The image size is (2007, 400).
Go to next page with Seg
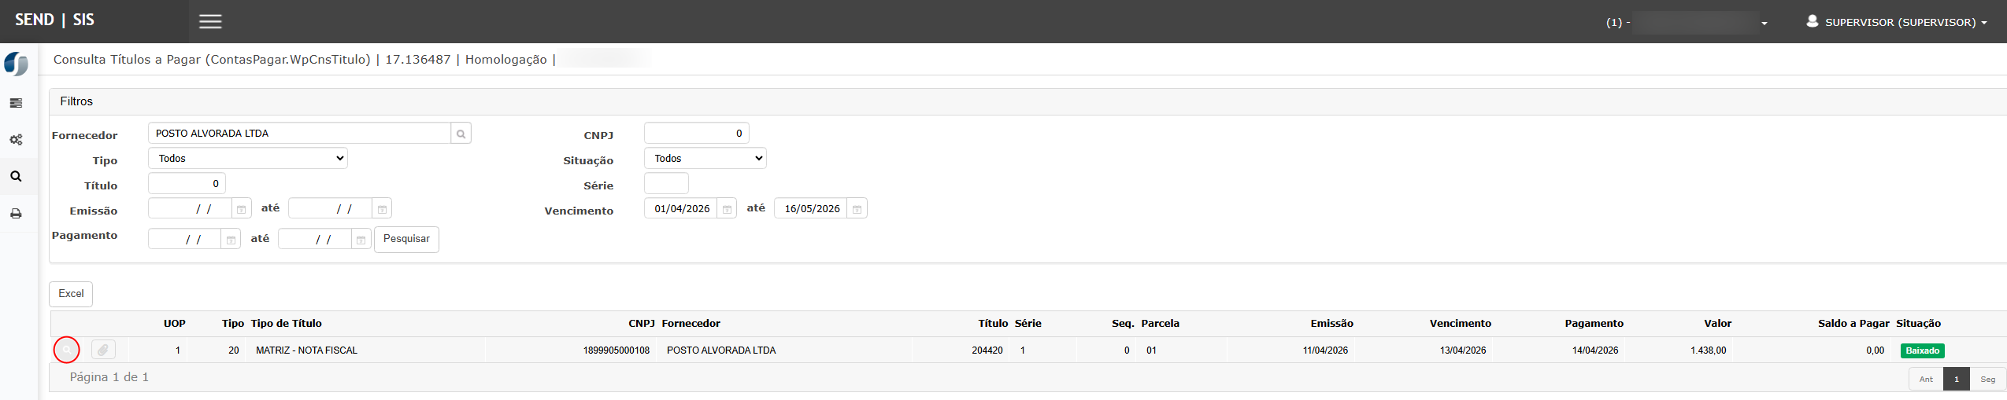1987,379
